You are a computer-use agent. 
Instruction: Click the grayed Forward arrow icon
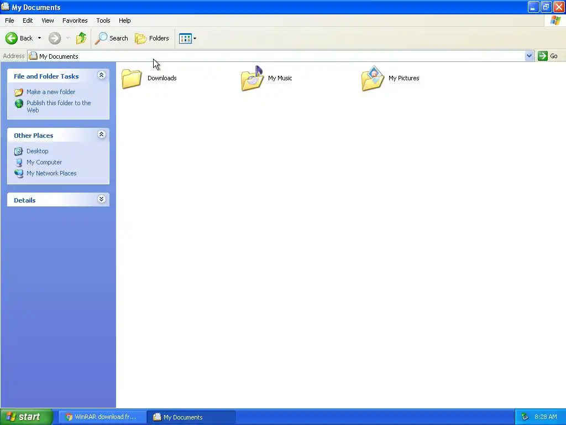[x=55, y=38]
